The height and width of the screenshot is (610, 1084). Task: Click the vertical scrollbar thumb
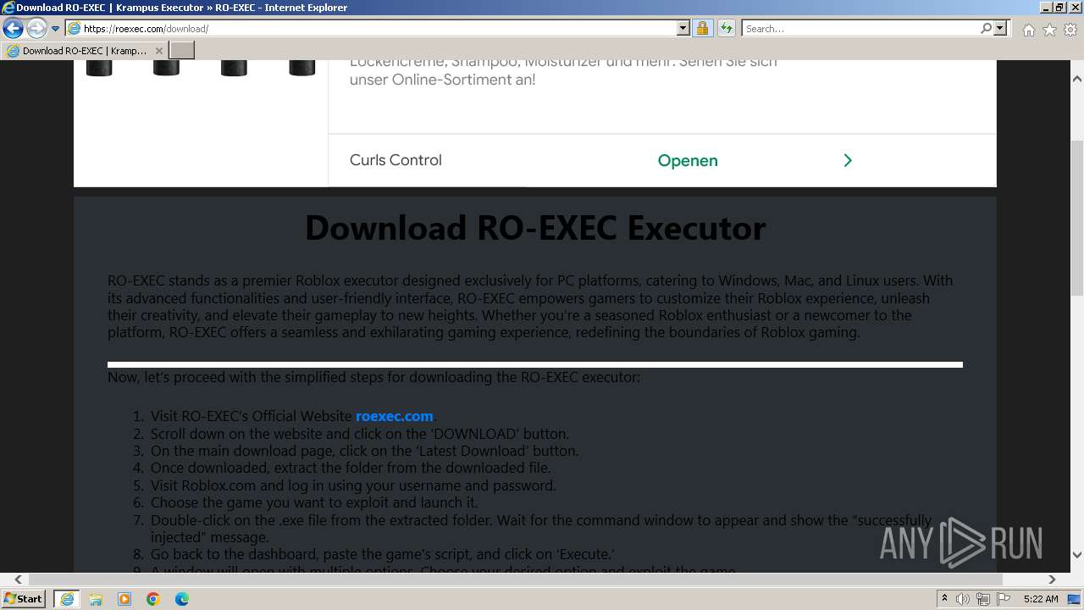(x=1077, y=219)
